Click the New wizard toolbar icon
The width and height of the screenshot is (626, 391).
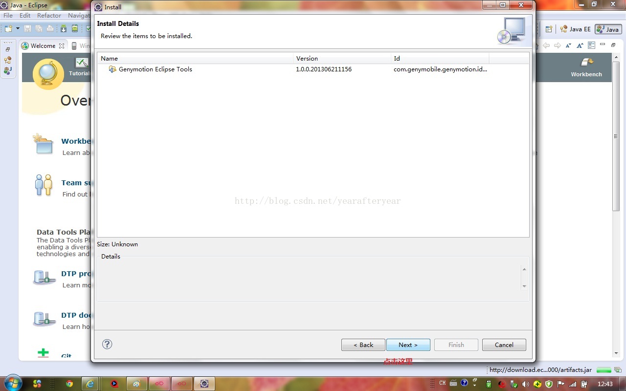click(8, 29)
